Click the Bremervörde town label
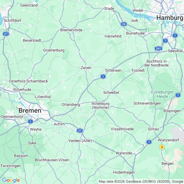 [71, 30]
